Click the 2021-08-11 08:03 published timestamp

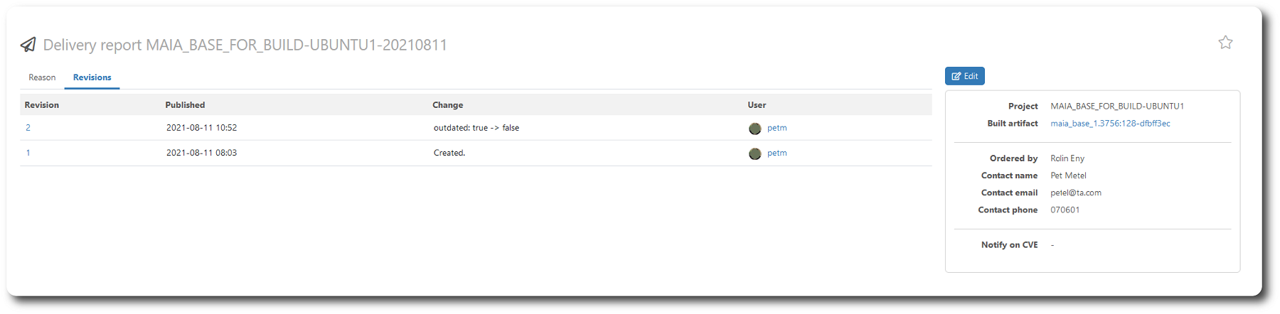[201, 153]
